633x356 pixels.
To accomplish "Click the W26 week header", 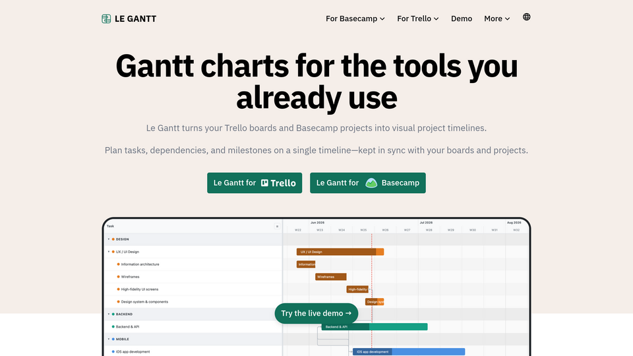I will click(x=385, y=230).
